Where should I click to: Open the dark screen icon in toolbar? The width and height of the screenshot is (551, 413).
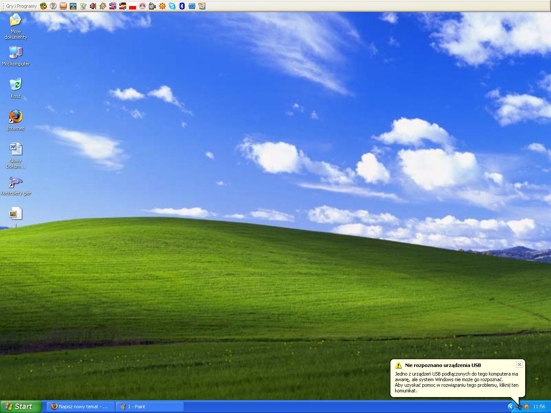pos(73,6)
